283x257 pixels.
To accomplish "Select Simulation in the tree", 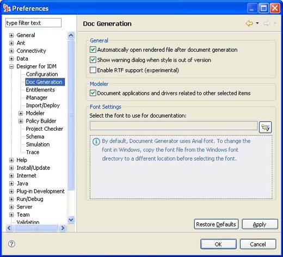I will click(x=38, y=144).
